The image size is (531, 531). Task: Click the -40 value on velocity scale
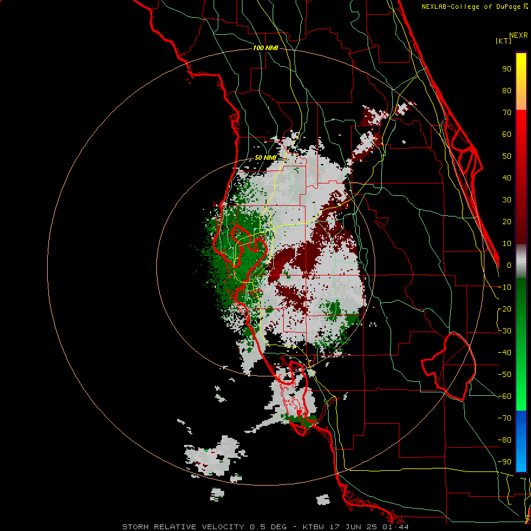point(504,353)
